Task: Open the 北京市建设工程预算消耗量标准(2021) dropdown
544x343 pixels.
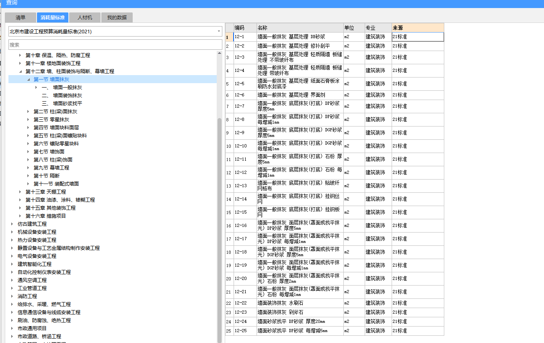Action: [115, 31]
